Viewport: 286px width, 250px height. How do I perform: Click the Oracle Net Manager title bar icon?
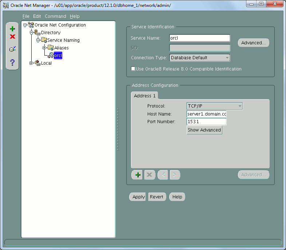6,5
